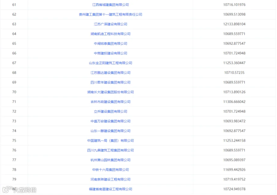Viewport: 277px width, 195px height.
Task: Select the value 10699.513098
Action: click(234, 14)
